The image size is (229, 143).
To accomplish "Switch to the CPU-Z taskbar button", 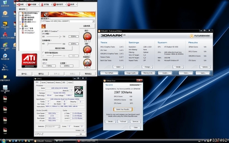I will (65, 141).
